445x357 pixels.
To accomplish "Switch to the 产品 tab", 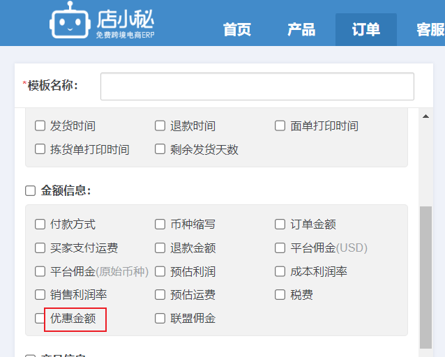I will 301,29.
